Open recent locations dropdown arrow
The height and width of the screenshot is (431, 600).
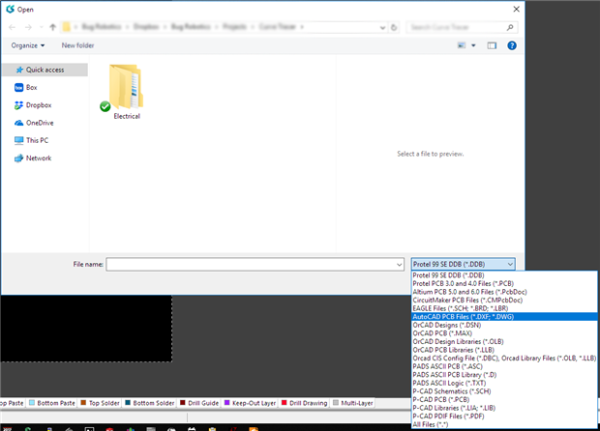[41, 27]
